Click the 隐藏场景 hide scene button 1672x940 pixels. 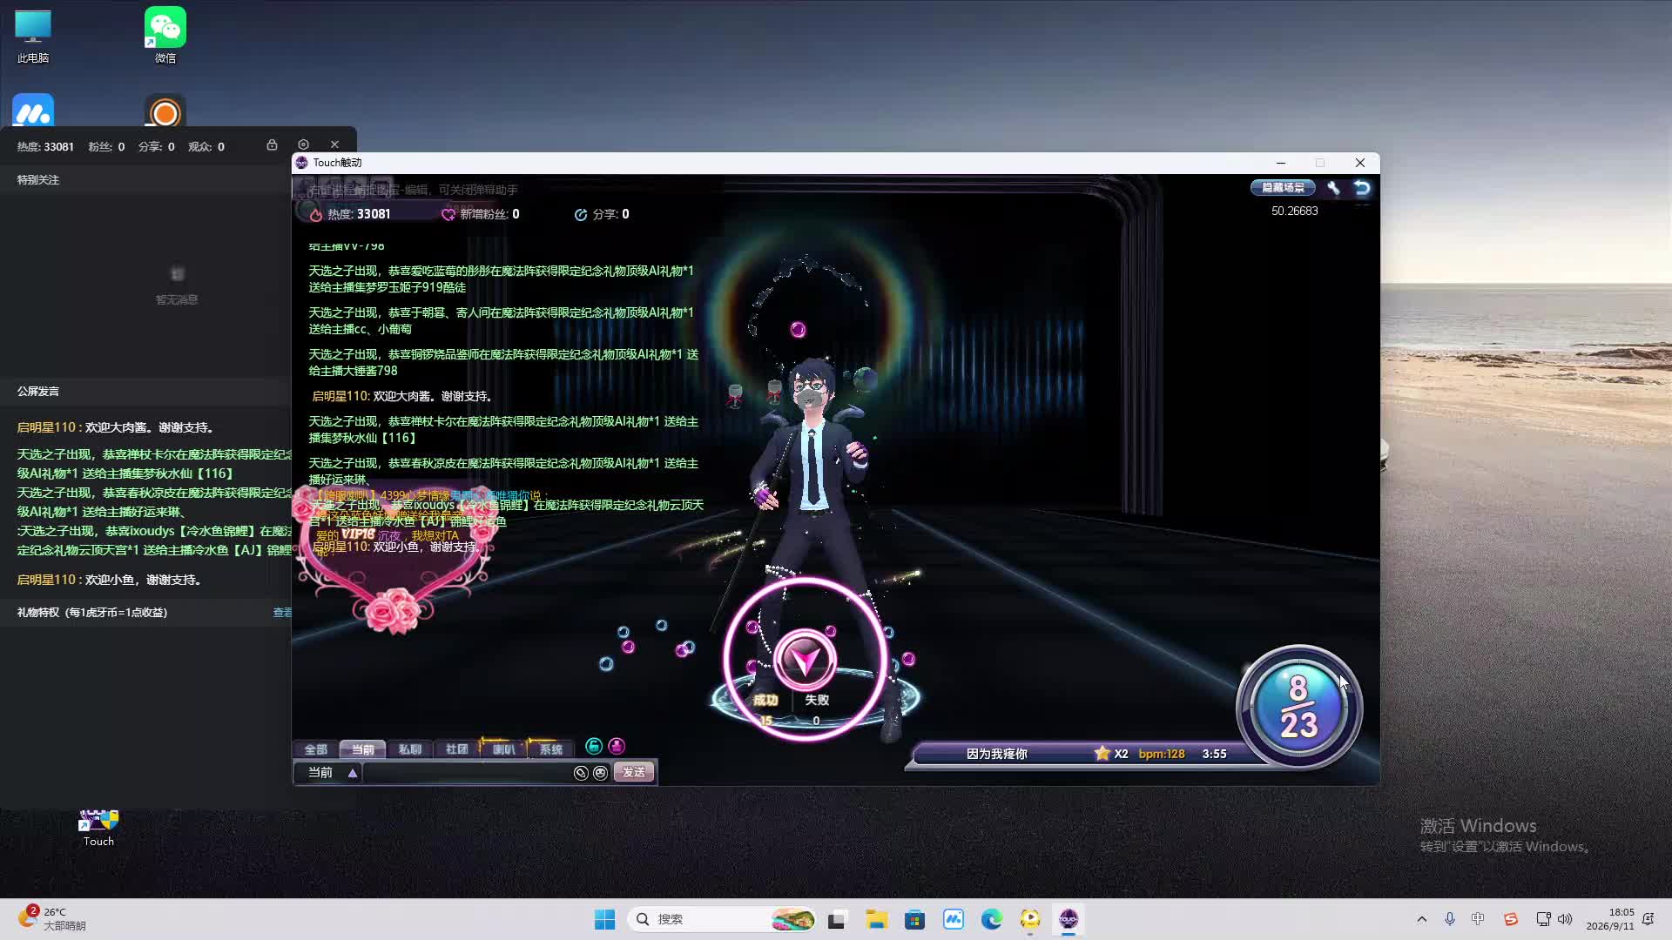[x=1283, y=187]
